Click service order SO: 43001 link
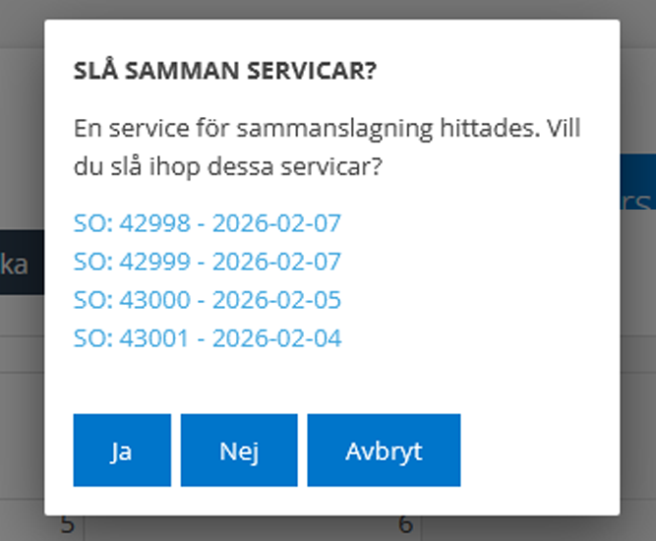The width and height of the screenshot is (656, 541). tap(207, 339)
